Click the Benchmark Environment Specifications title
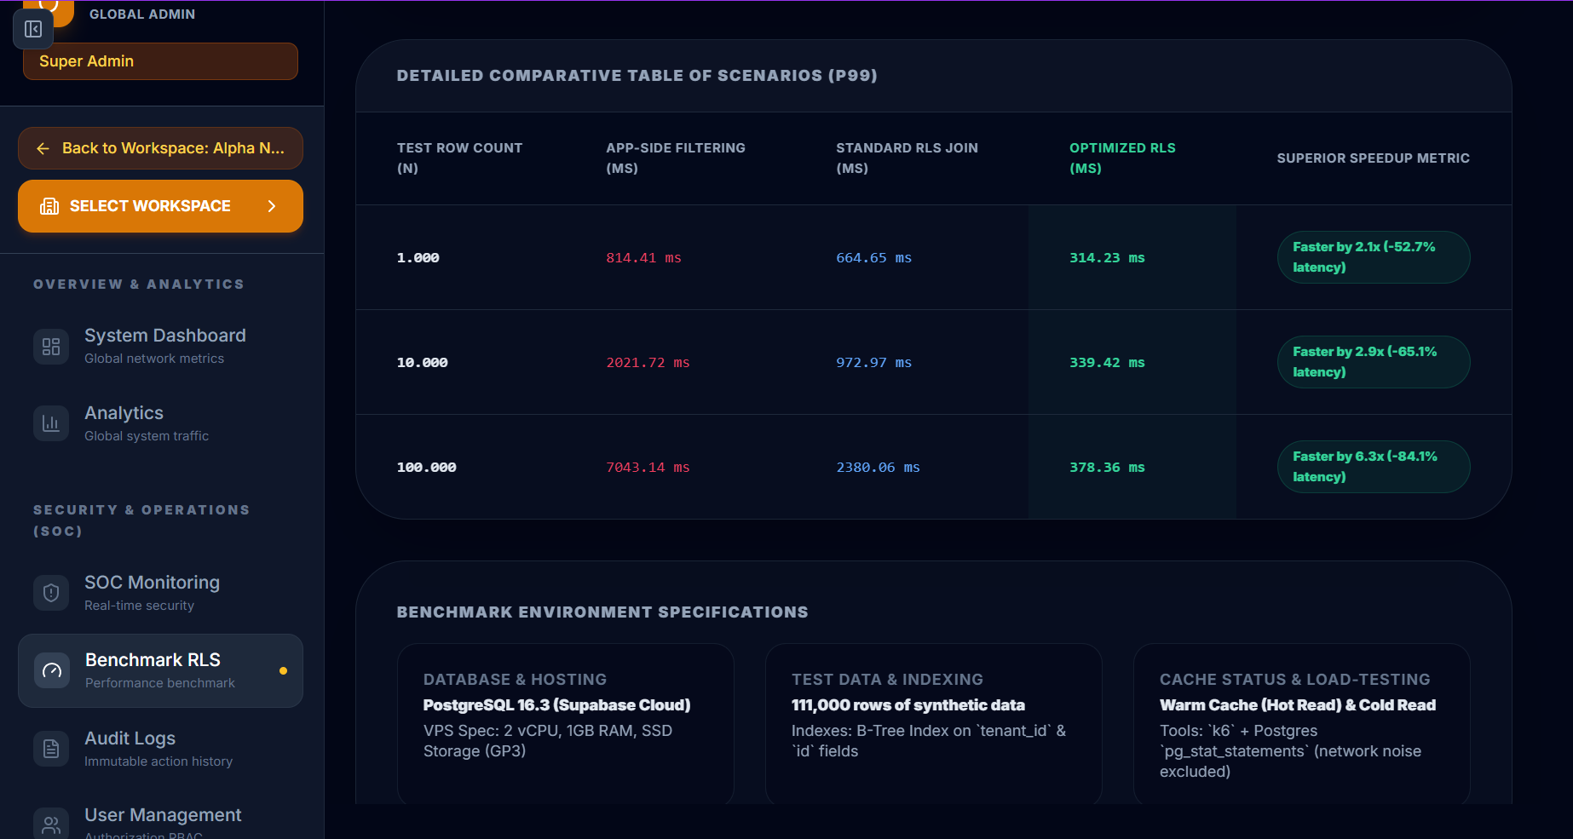The image size is (1573, 839). click(x=602, y=612)
